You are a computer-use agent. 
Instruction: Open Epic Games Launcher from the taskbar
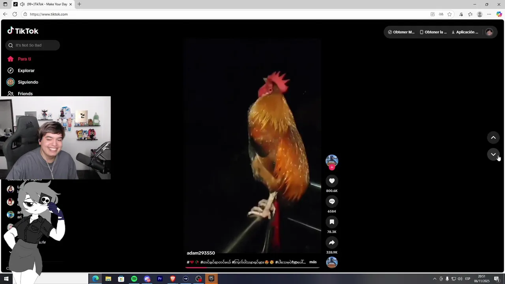(x=211, y=279)
